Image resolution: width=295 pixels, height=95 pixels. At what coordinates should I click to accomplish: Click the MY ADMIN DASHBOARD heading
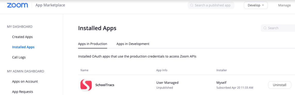26,71
